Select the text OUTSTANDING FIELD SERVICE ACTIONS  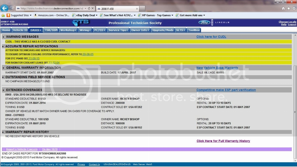(35, 77)
